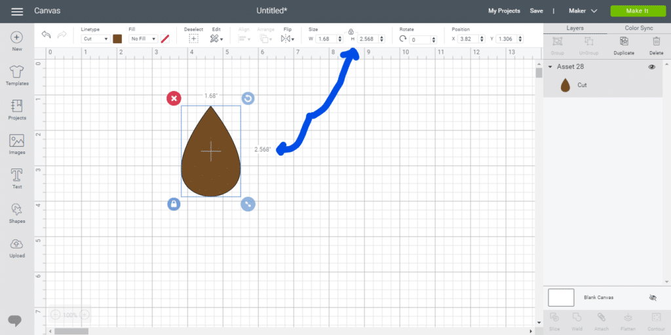Image resolution: width=671 pixels, height=335 pixels.
Task: Click the Y position stepper arrows
Action: pyautogui.click(x=520, y=39)
